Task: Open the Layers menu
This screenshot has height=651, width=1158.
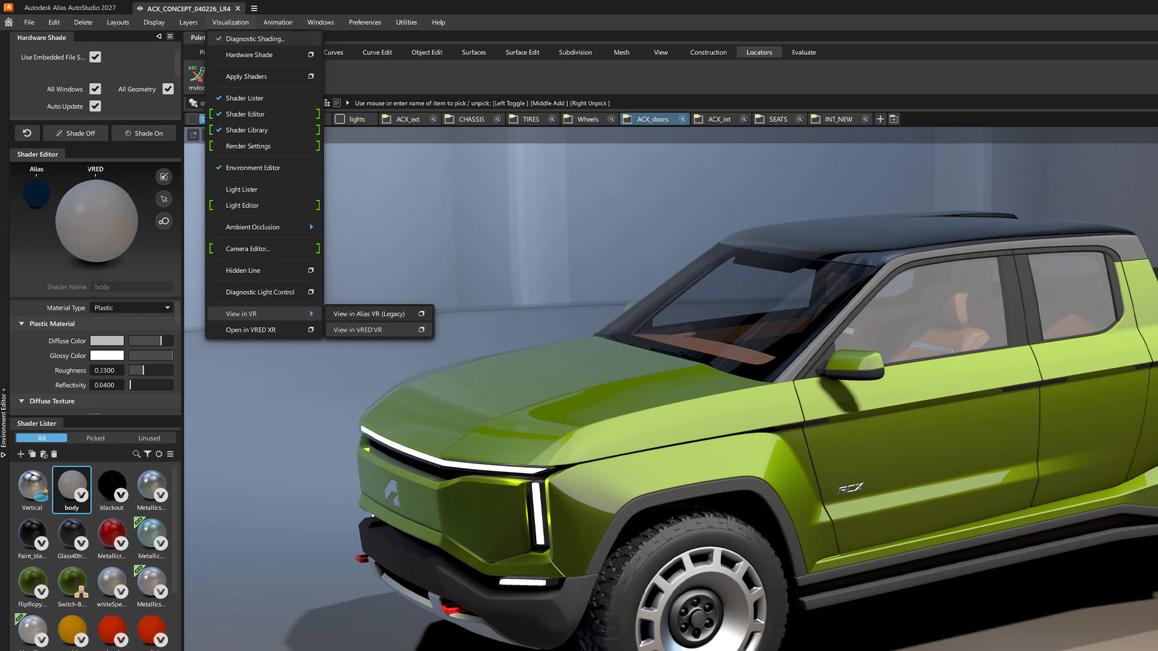Action: click(188, 22)
